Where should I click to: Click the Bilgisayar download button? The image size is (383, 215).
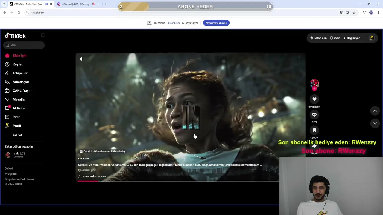353,38
